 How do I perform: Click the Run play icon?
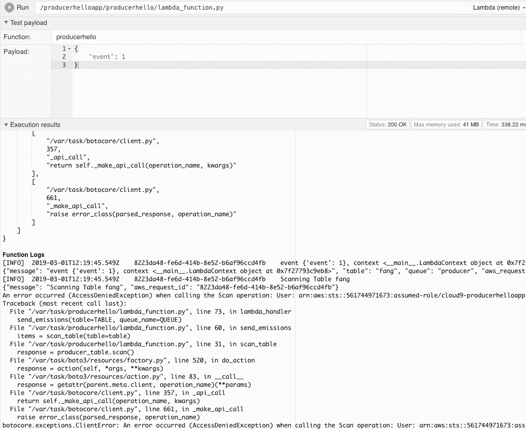9,8
